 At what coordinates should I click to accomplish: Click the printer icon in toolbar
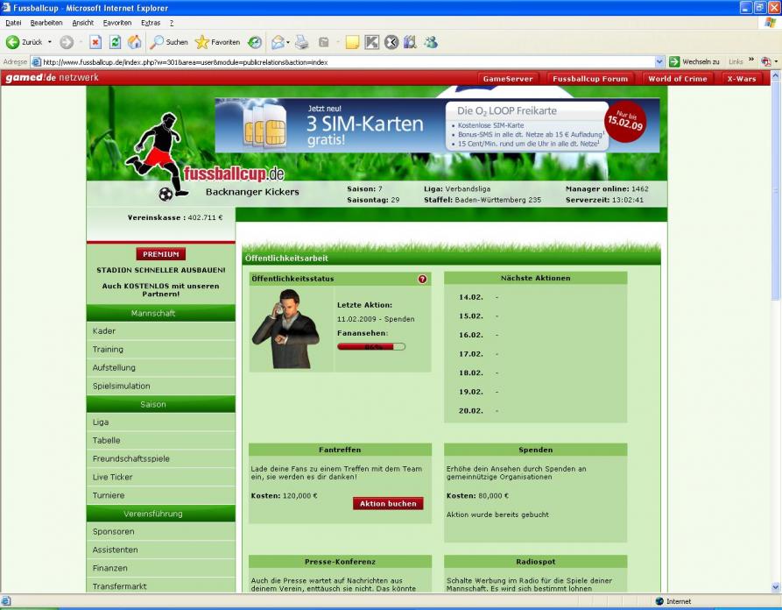tap(301, 42)
